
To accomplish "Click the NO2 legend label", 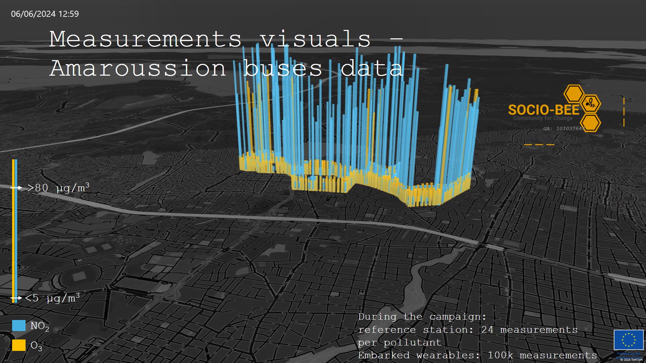I will pos(40,326).
